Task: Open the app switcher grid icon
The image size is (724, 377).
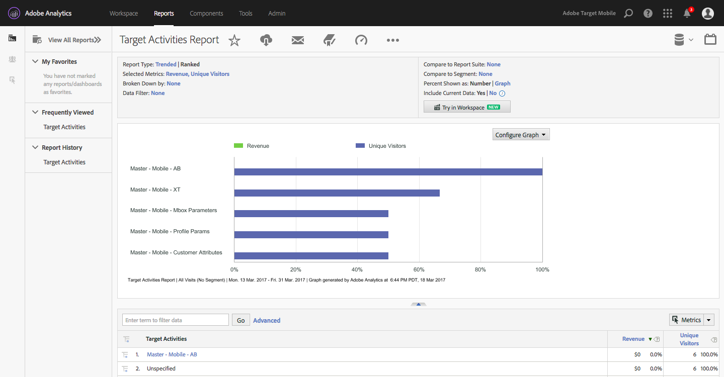Action: click(668, 14)
